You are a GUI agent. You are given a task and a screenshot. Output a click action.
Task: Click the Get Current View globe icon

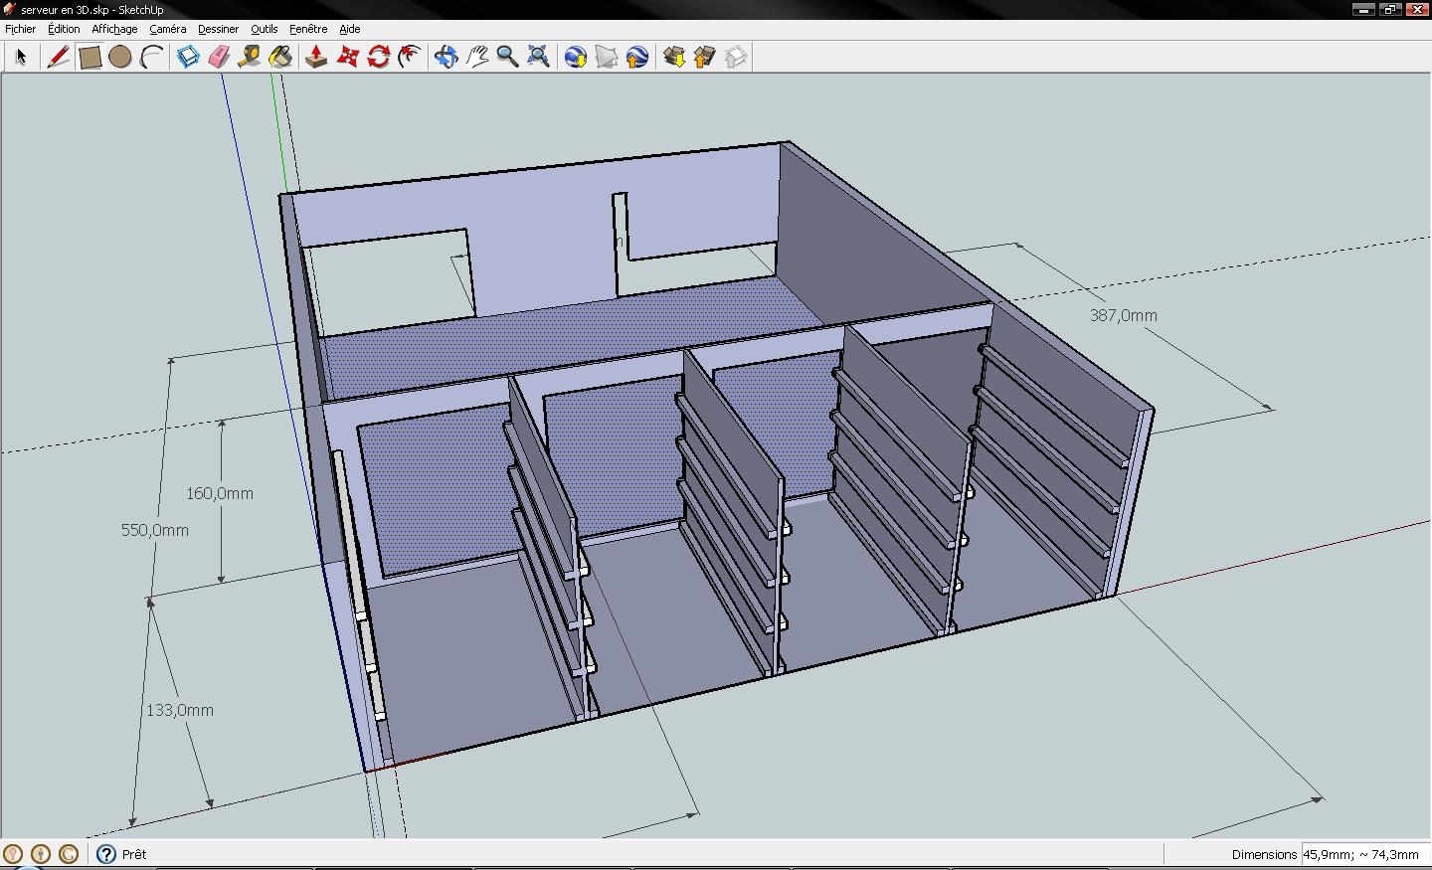[x=576, y=57]
